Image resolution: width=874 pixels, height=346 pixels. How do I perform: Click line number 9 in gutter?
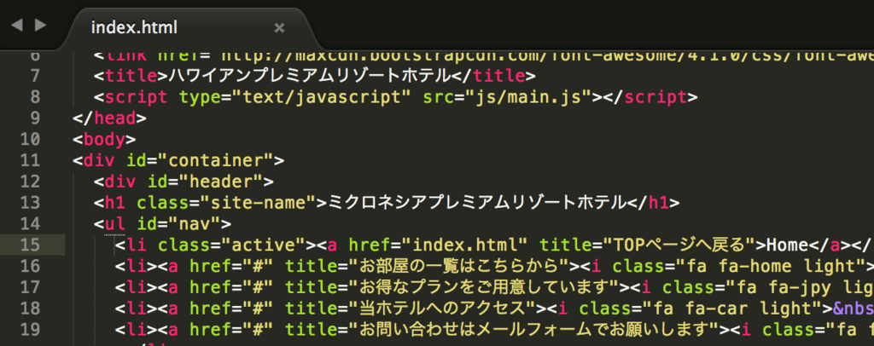click(x=34, y=118)
